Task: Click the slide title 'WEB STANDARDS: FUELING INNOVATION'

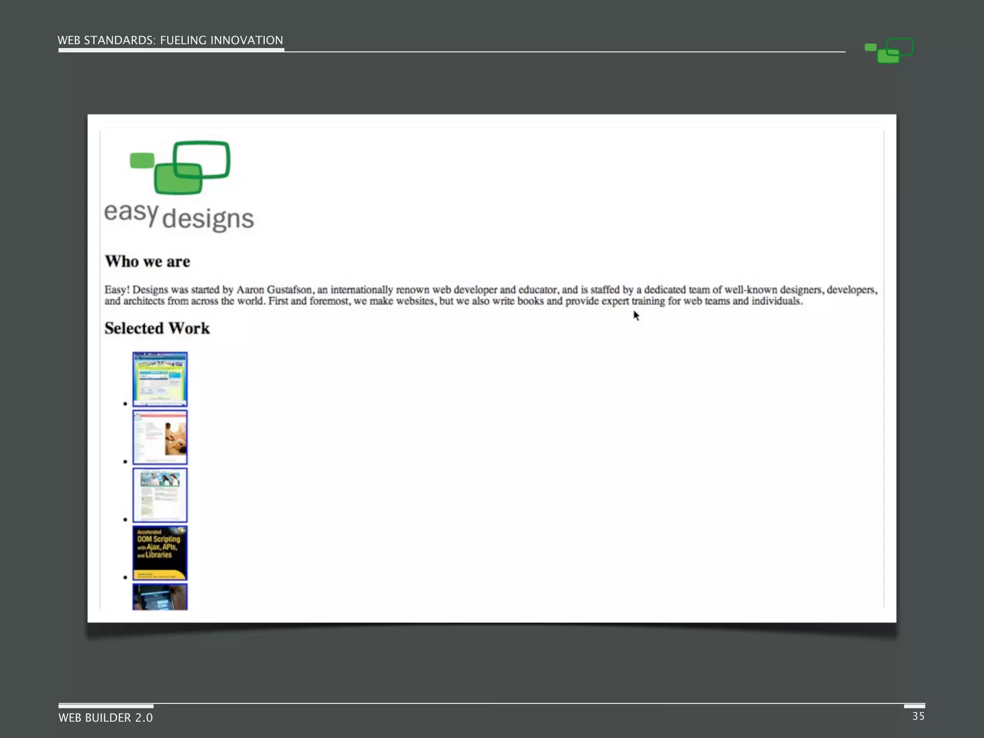Action: (170, 40)
